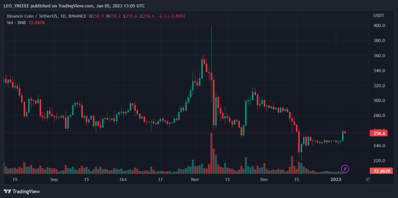The height and width of the screenshot is (198, 398).
Task: Click the 2023 date label
Action: (x=336, y=179)
